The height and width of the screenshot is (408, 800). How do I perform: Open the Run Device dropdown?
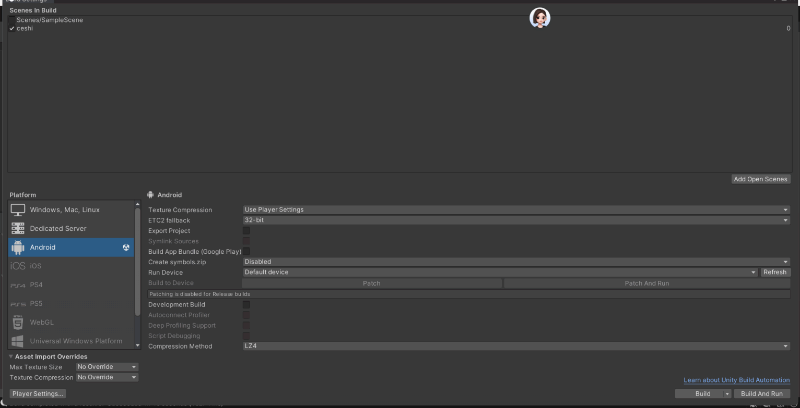click(x=500, y=273)
